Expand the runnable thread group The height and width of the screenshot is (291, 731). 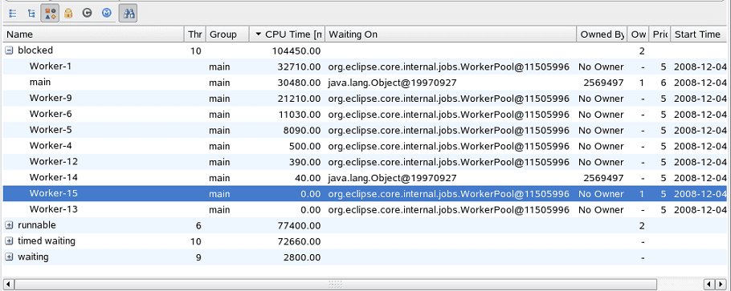point(10,225)
